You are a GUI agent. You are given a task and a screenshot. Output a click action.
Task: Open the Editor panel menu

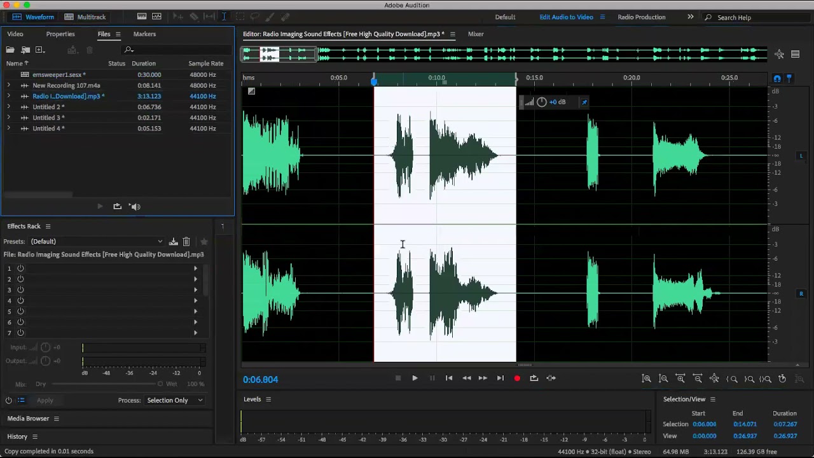pos(452,34)
